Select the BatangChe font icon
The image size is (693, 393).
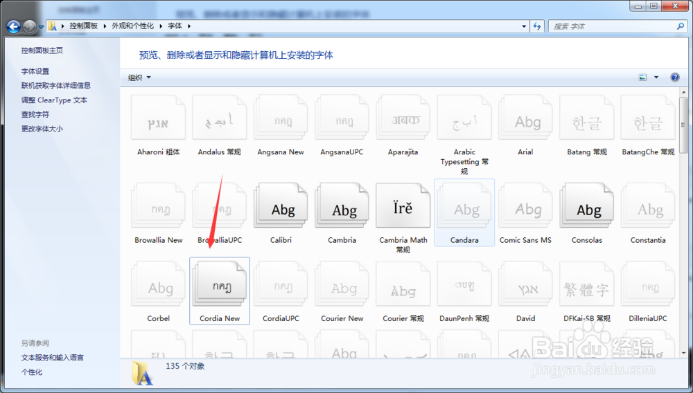pyautogui.click(x=647, y=118)
